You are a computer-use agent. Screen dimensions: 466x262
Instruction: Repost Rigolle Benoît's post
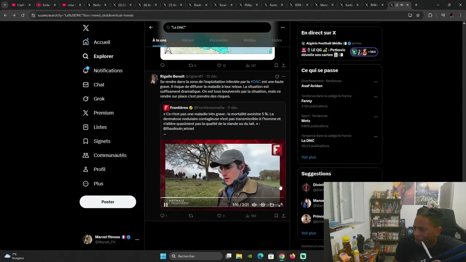pos(190,216)
